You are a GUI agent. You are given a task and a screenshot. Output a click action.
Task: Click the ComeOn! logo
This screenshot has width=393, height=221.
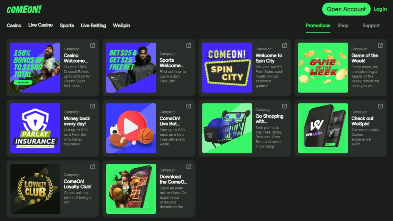(x=24, y=10)
